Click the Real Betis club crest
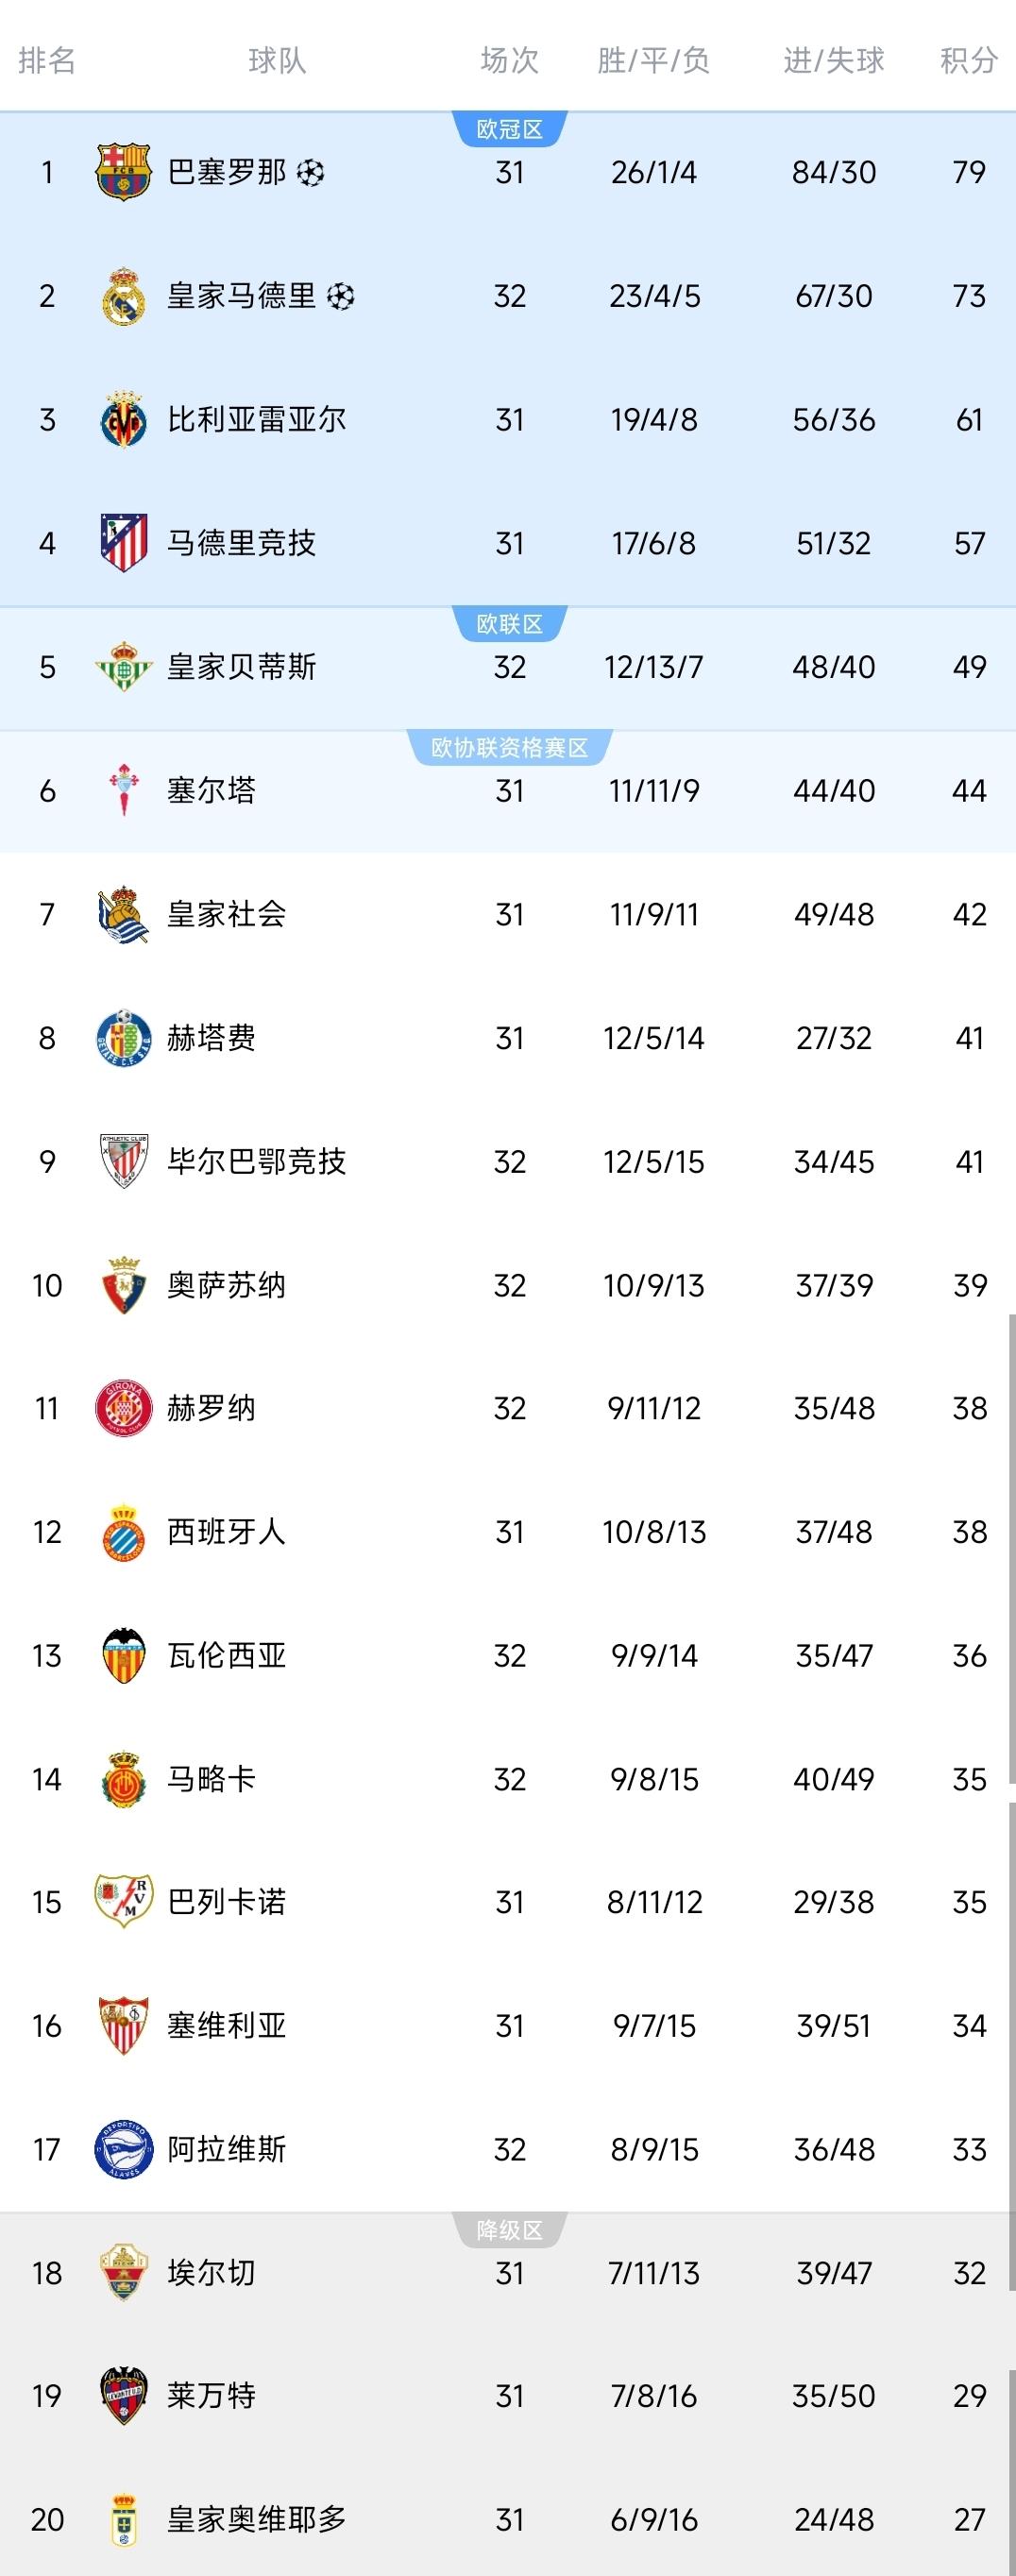Viewport: 1016px width, 2576px height. 123,667
